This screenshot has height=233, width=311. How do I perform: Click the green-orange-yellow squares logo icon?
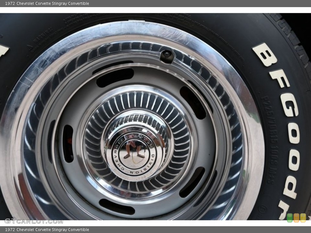pyautogui.click(x=296, y=218)
